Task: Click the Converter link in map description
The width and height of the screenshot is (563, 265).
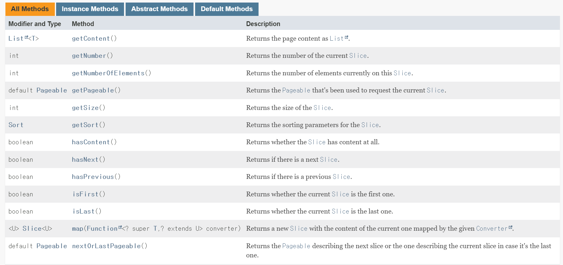Action: coord(491,228)
